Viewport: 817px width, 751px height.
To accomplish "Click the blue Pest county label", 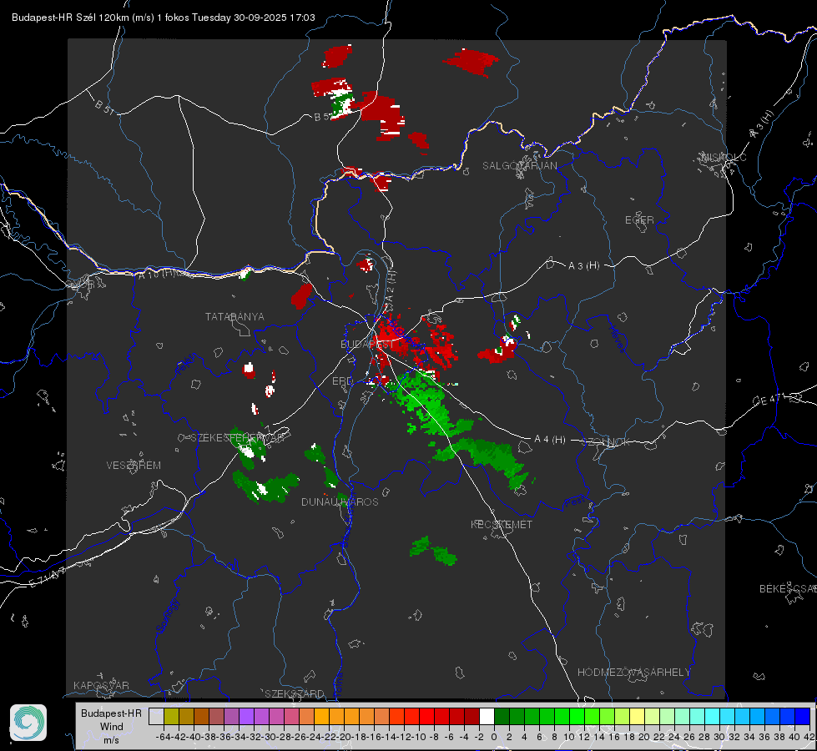I will coord(573,502).
